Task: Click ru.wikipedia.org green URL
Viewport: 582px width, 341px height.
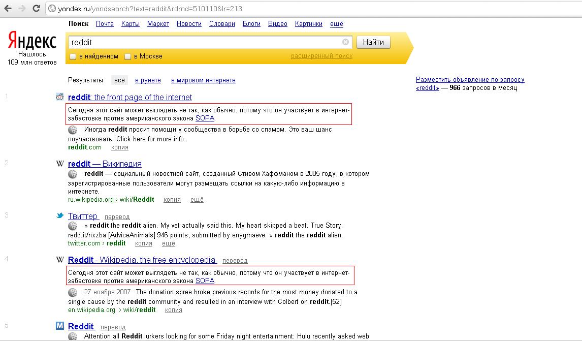Action: (x=111, y=200)
